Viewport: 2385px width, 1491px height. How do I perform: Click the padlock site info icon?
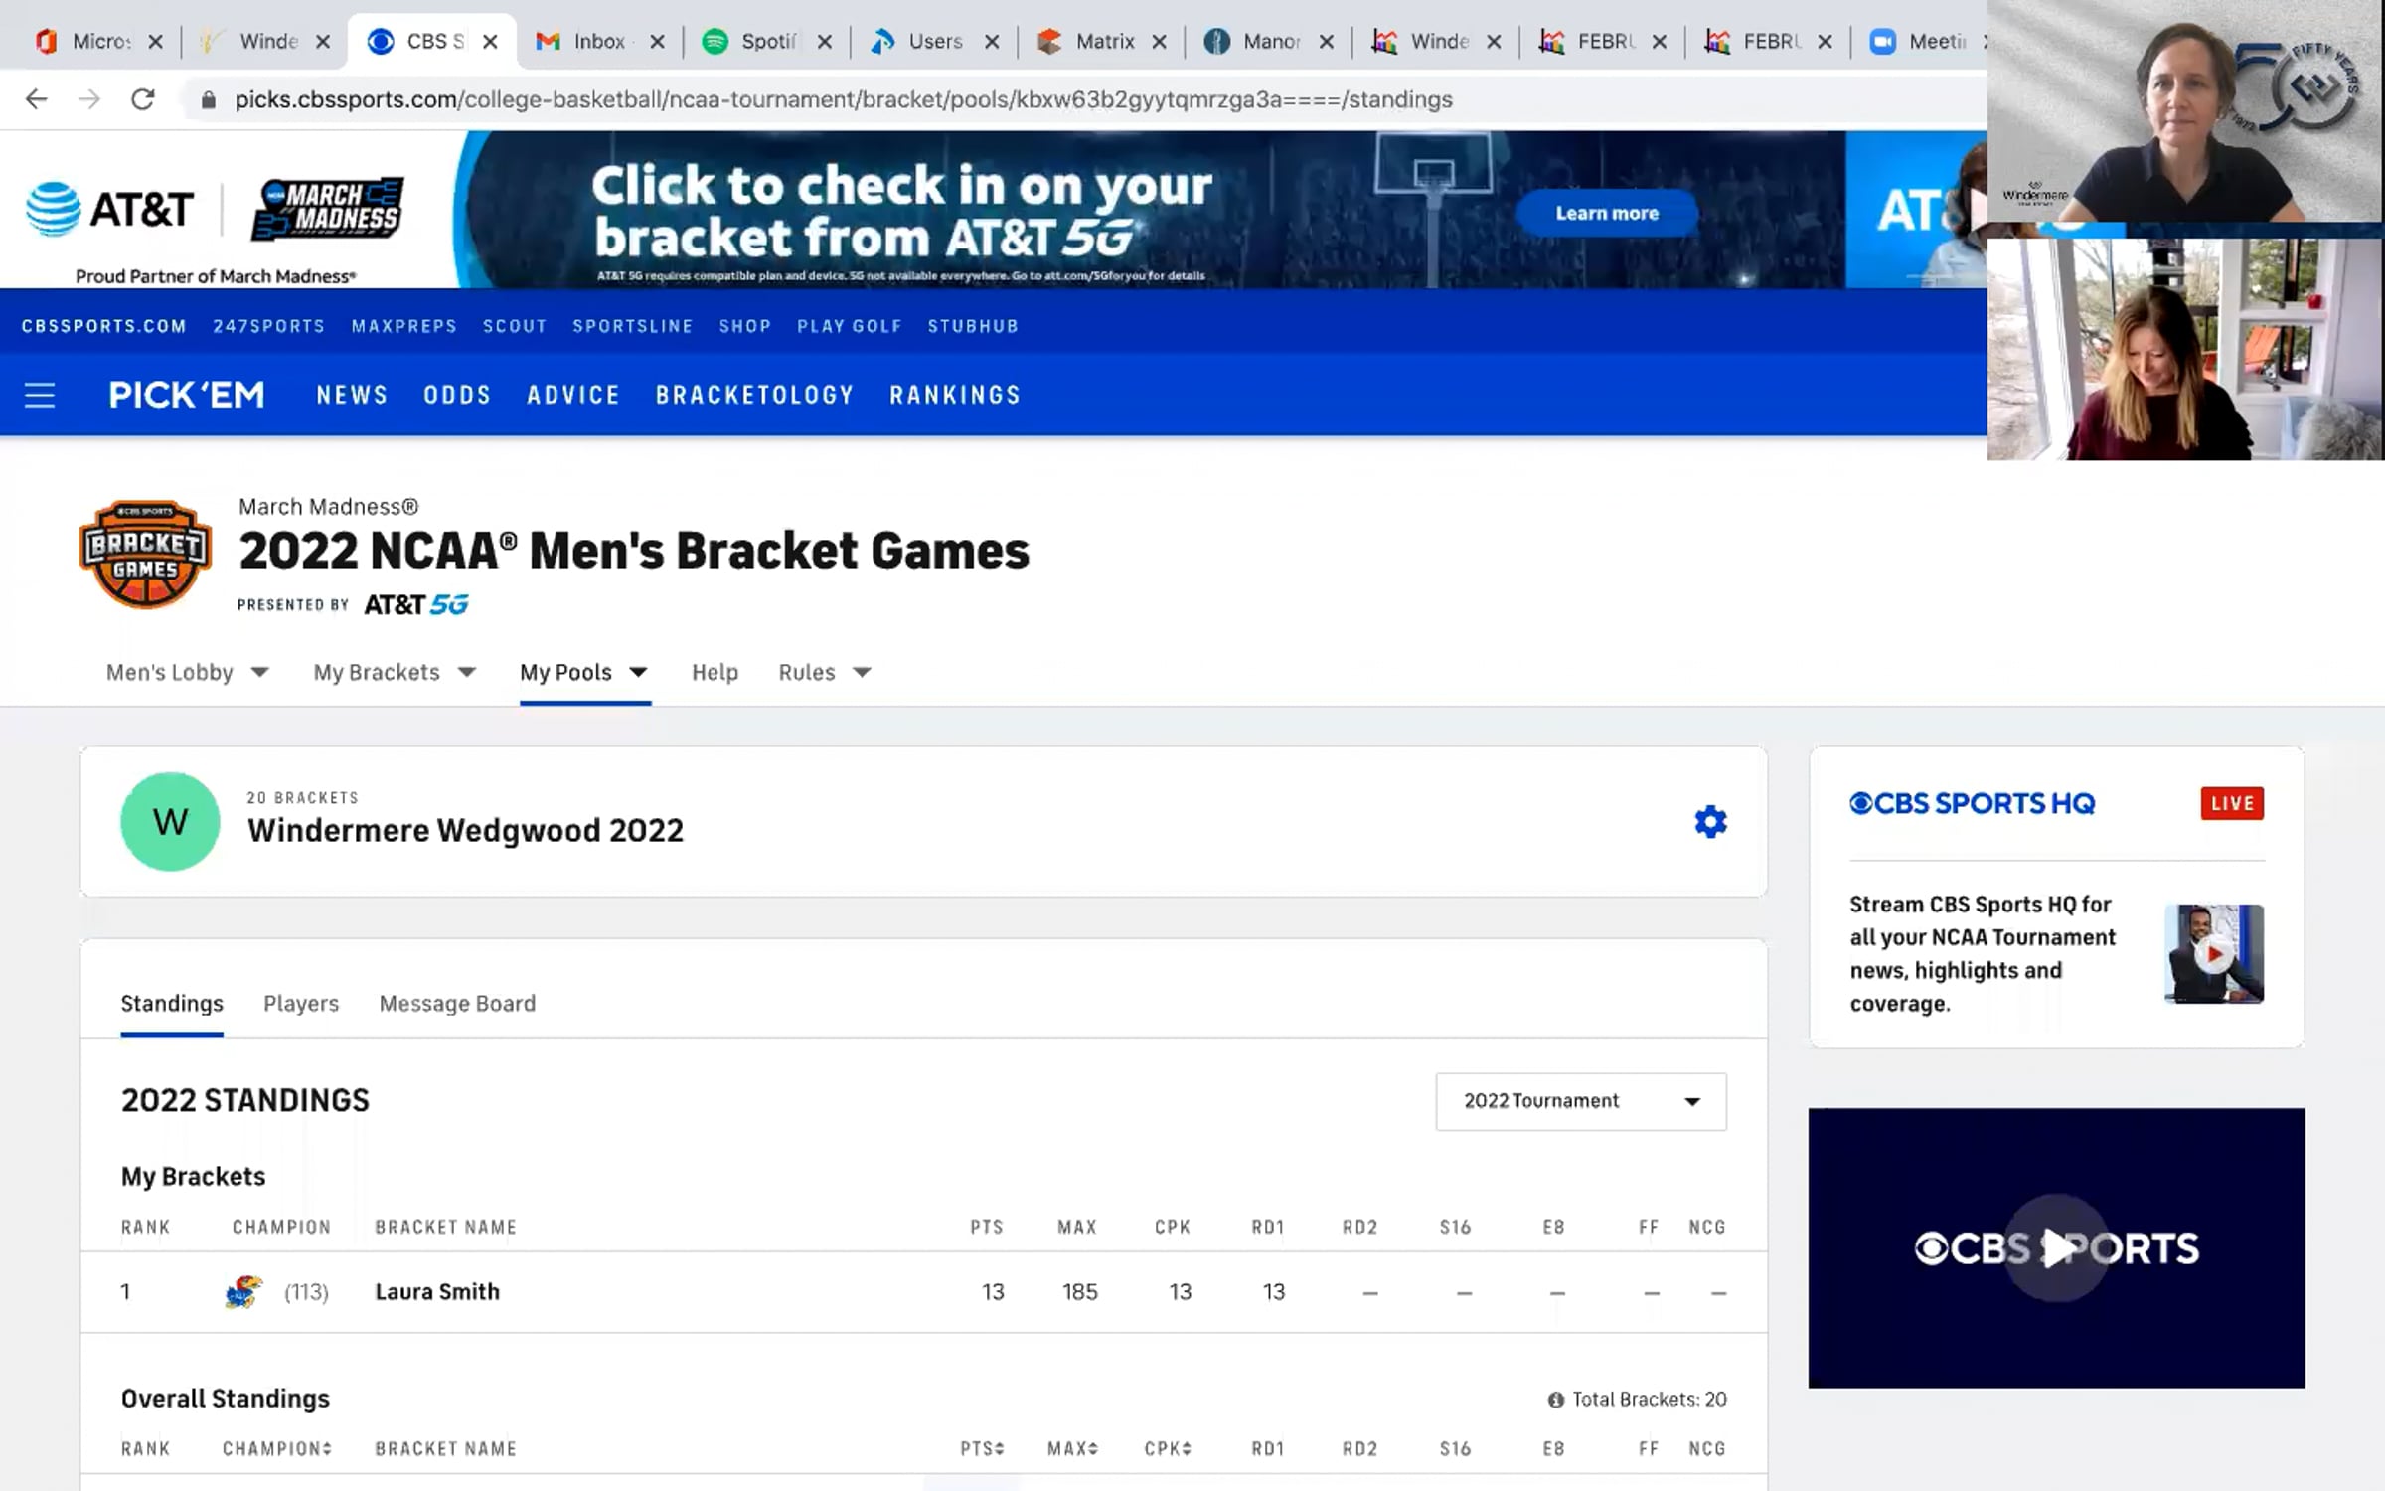coord(208,99)
